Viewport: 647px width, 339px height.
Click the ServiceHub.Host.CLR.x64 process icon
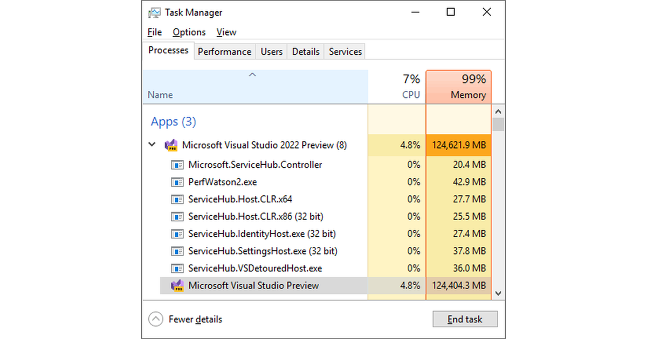click(177, 199)
